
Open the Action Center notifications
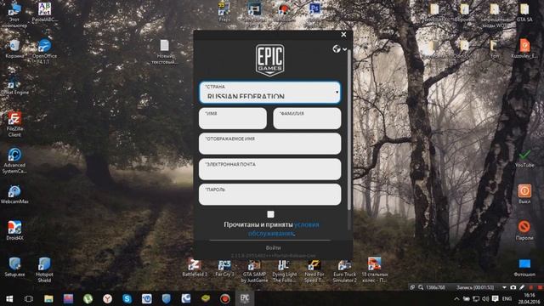495,298
